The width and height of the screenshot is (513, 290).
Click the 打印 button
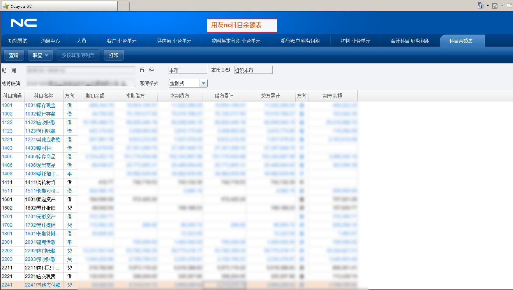(114, 55)
